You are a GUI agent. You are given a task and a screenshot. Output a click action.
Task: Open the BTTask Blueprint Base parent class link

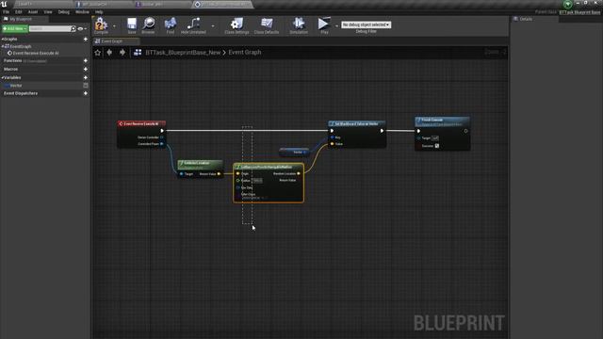[x=579, y=12]
